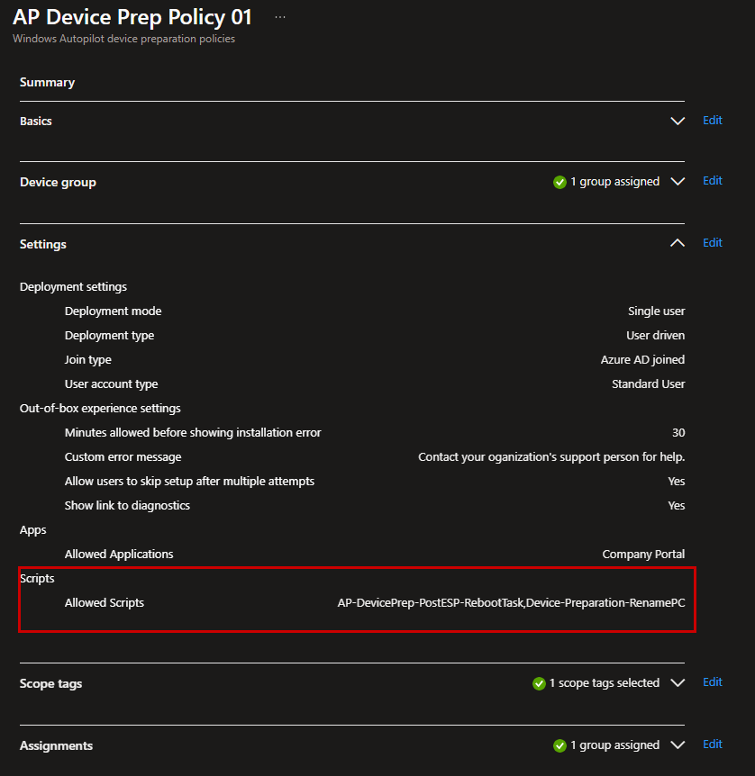The height and width of the screenshot is (776, 755).
Task: Click green check icon for Scope tags
Action: click(x=539, y=683)
